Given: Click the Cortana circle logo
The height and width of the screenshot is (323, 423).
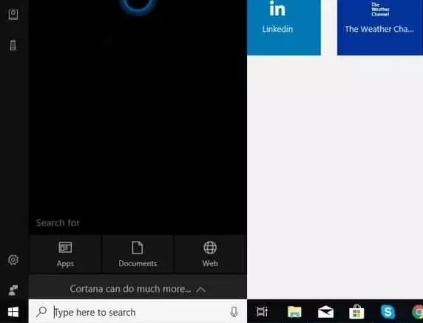Looking at the screenshot, I should 138,5.
